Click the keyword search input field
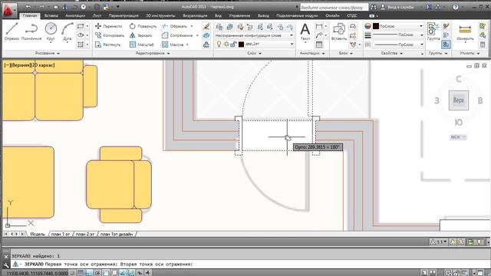The image size is (491, 276). tap(334, 7)
